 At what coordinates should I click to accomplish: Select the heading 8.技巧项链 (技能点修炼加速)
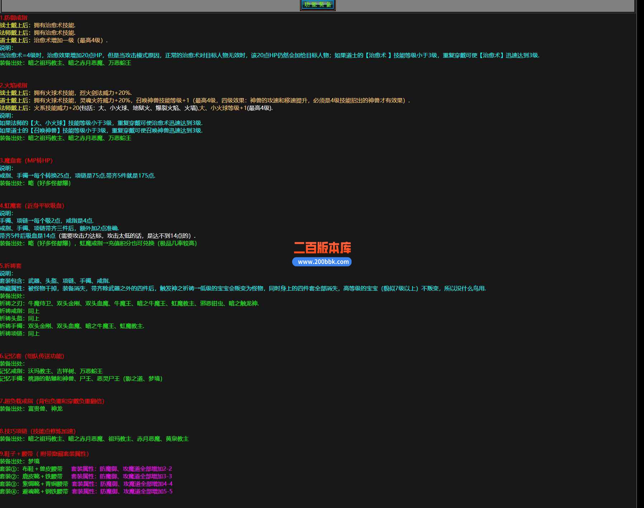click(38, 431)
